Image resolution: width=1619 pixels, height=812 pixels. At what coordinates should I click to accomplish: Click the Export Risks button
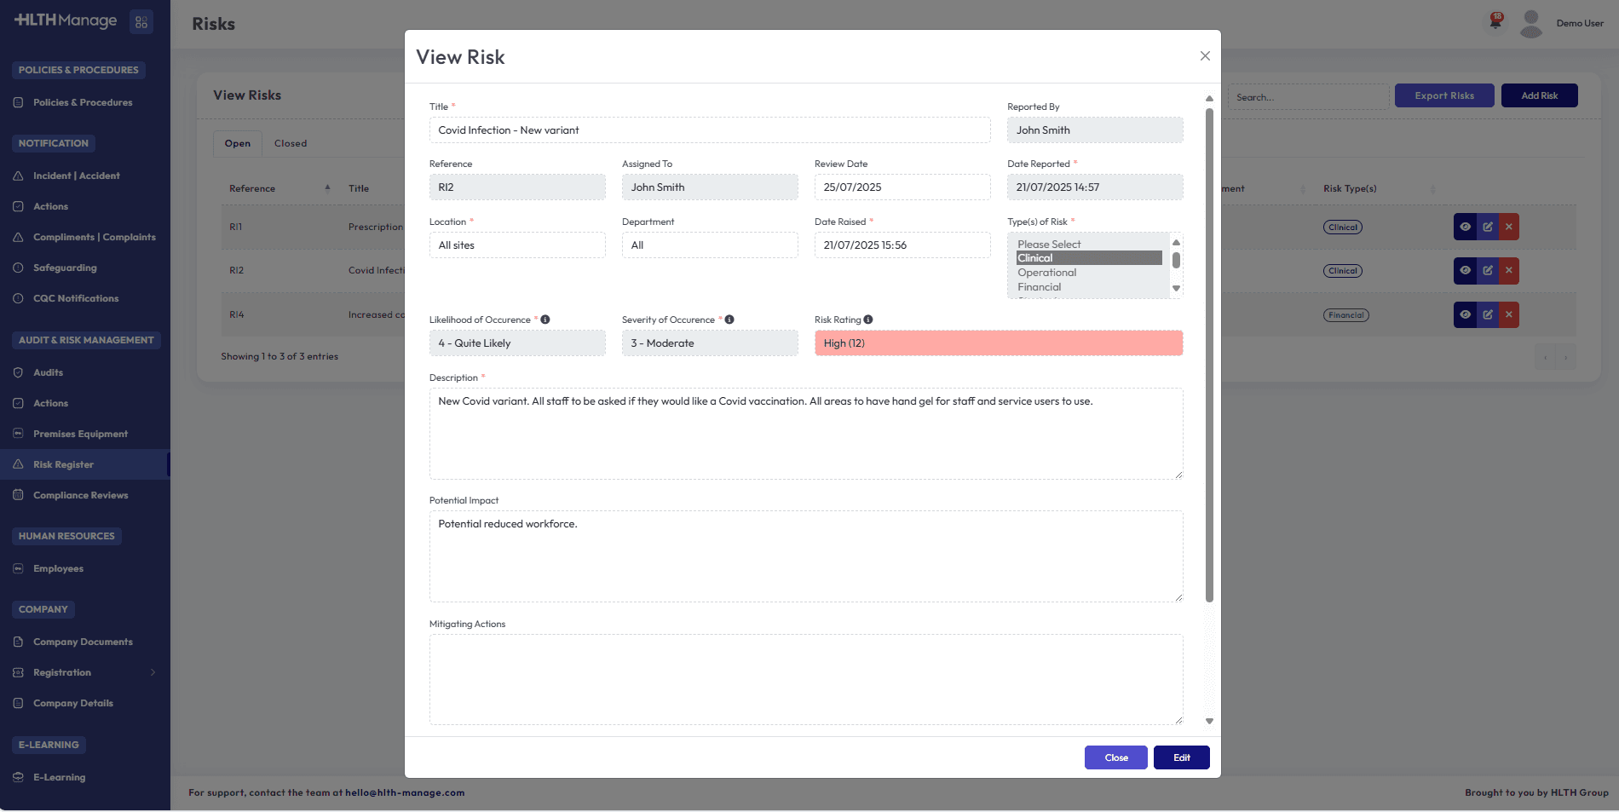click(1443, 95)
